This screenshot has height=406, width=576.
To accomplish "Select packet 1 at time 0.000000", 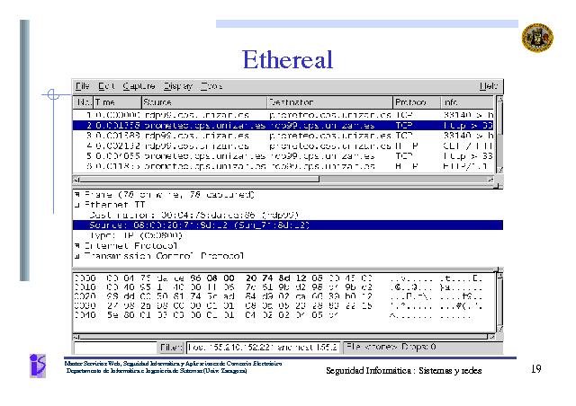I will coord(283,115).
